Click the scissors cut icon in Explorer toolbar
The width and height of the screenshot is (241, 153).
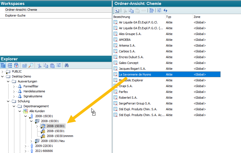coord(39,65)
